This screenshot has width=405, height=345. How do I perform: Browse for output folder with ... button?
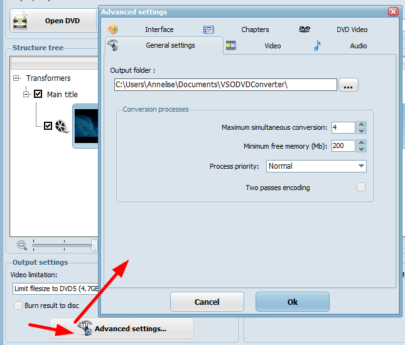pos(348,85)
